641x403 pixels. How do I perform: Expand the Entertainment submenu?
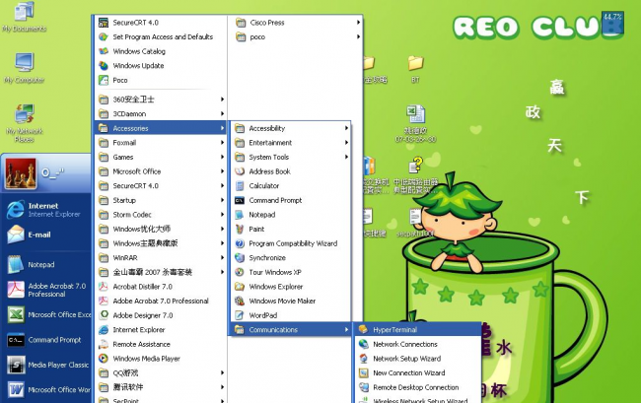tap(290, 143)
